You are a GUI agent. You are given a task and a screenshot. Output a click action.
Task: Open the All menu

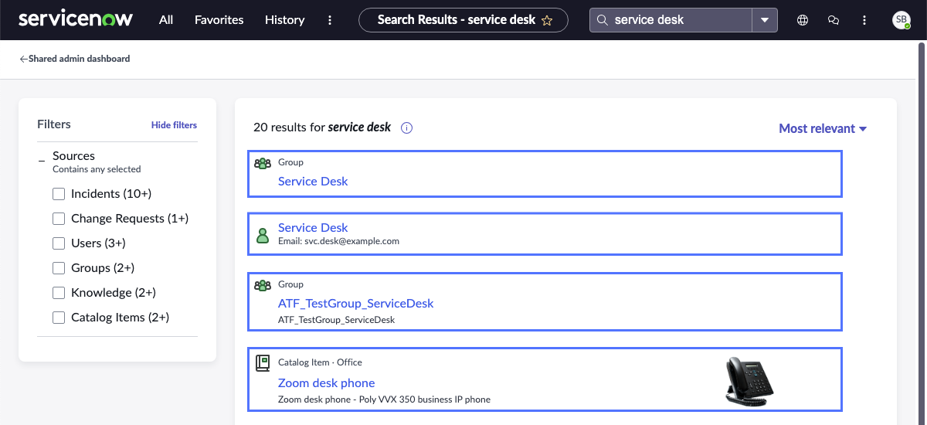click(x=166, y=20)
